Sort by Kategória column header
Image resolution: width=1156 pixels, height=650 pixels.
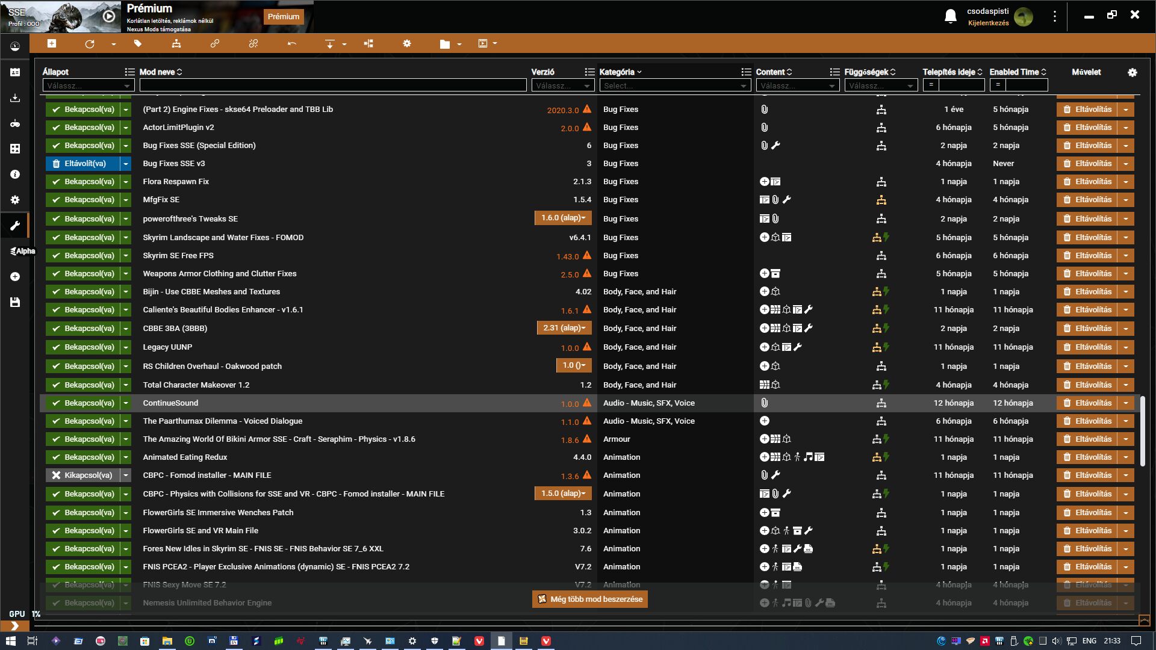point(621,72)
